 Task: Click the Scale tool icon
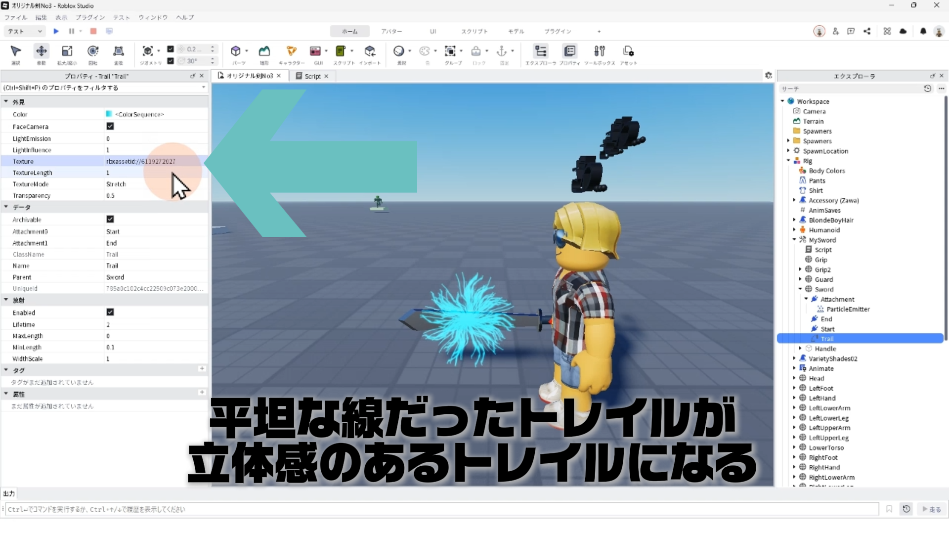click(67, 51)
